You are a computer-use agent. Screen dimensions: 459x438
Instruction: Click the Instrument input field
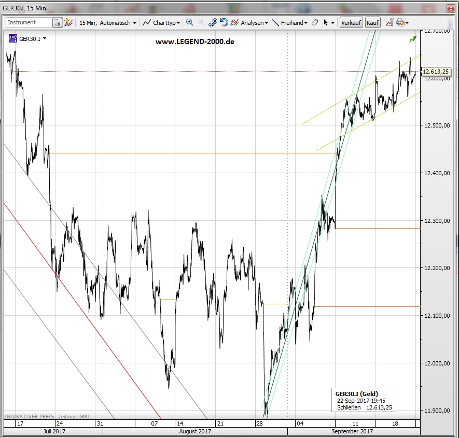click(x=29, y=23)
